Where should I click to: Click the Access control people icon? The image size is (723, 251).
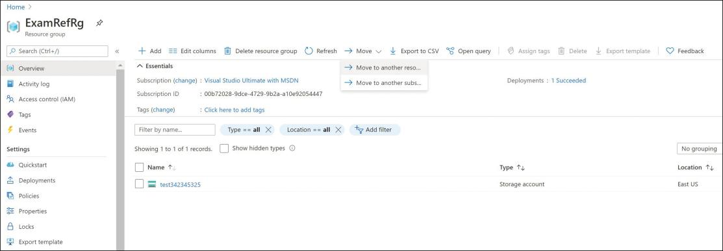coord(10,99)
